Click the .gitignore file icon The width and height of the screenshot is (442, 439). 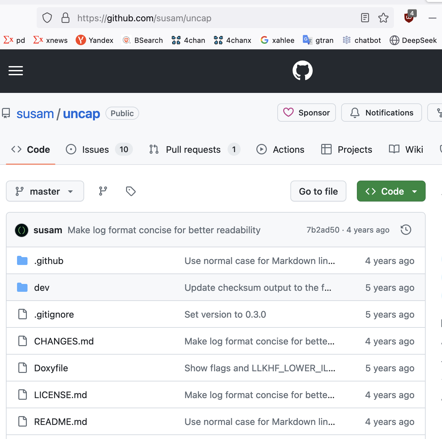click(x=23, y=314)
